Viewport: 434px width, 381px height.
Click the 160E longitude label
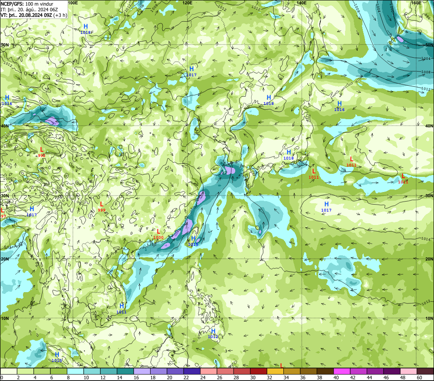[416, 3]
